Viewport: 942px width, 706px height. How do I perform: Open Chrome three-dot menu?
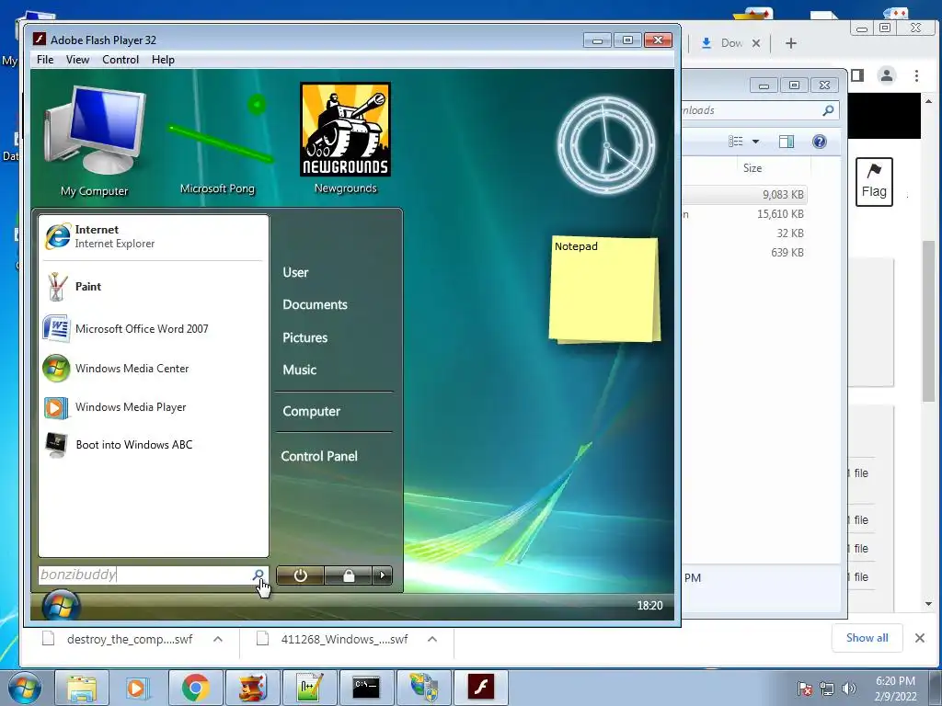tap(917, 75)
